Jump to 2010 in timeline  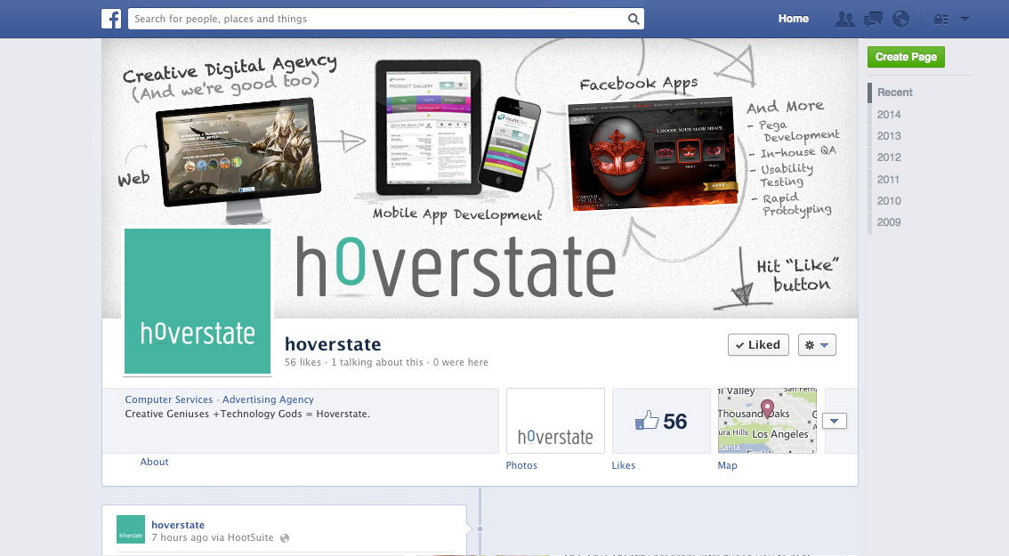tap(889, 201)
